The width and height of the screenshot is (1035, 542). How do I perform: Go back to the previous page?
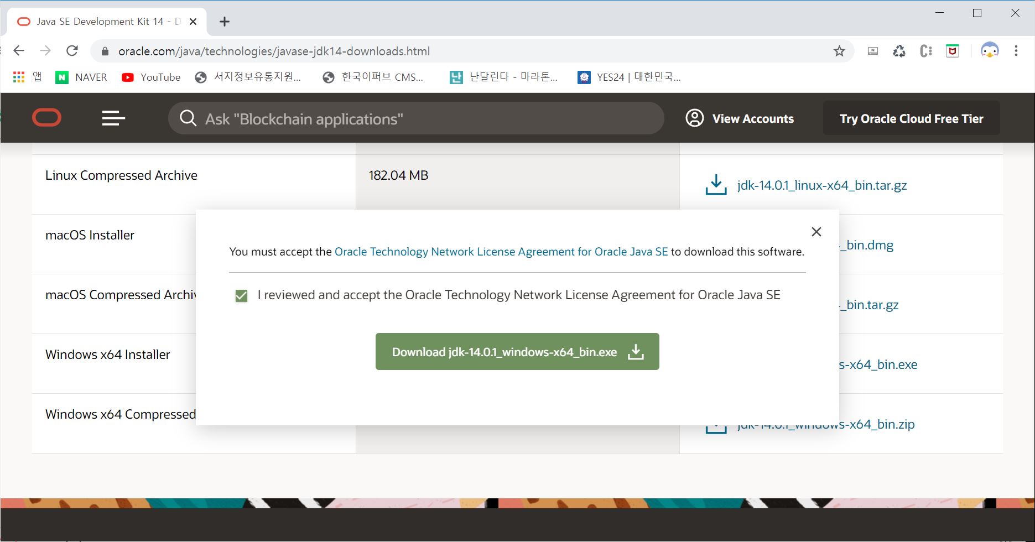point(19,51)
